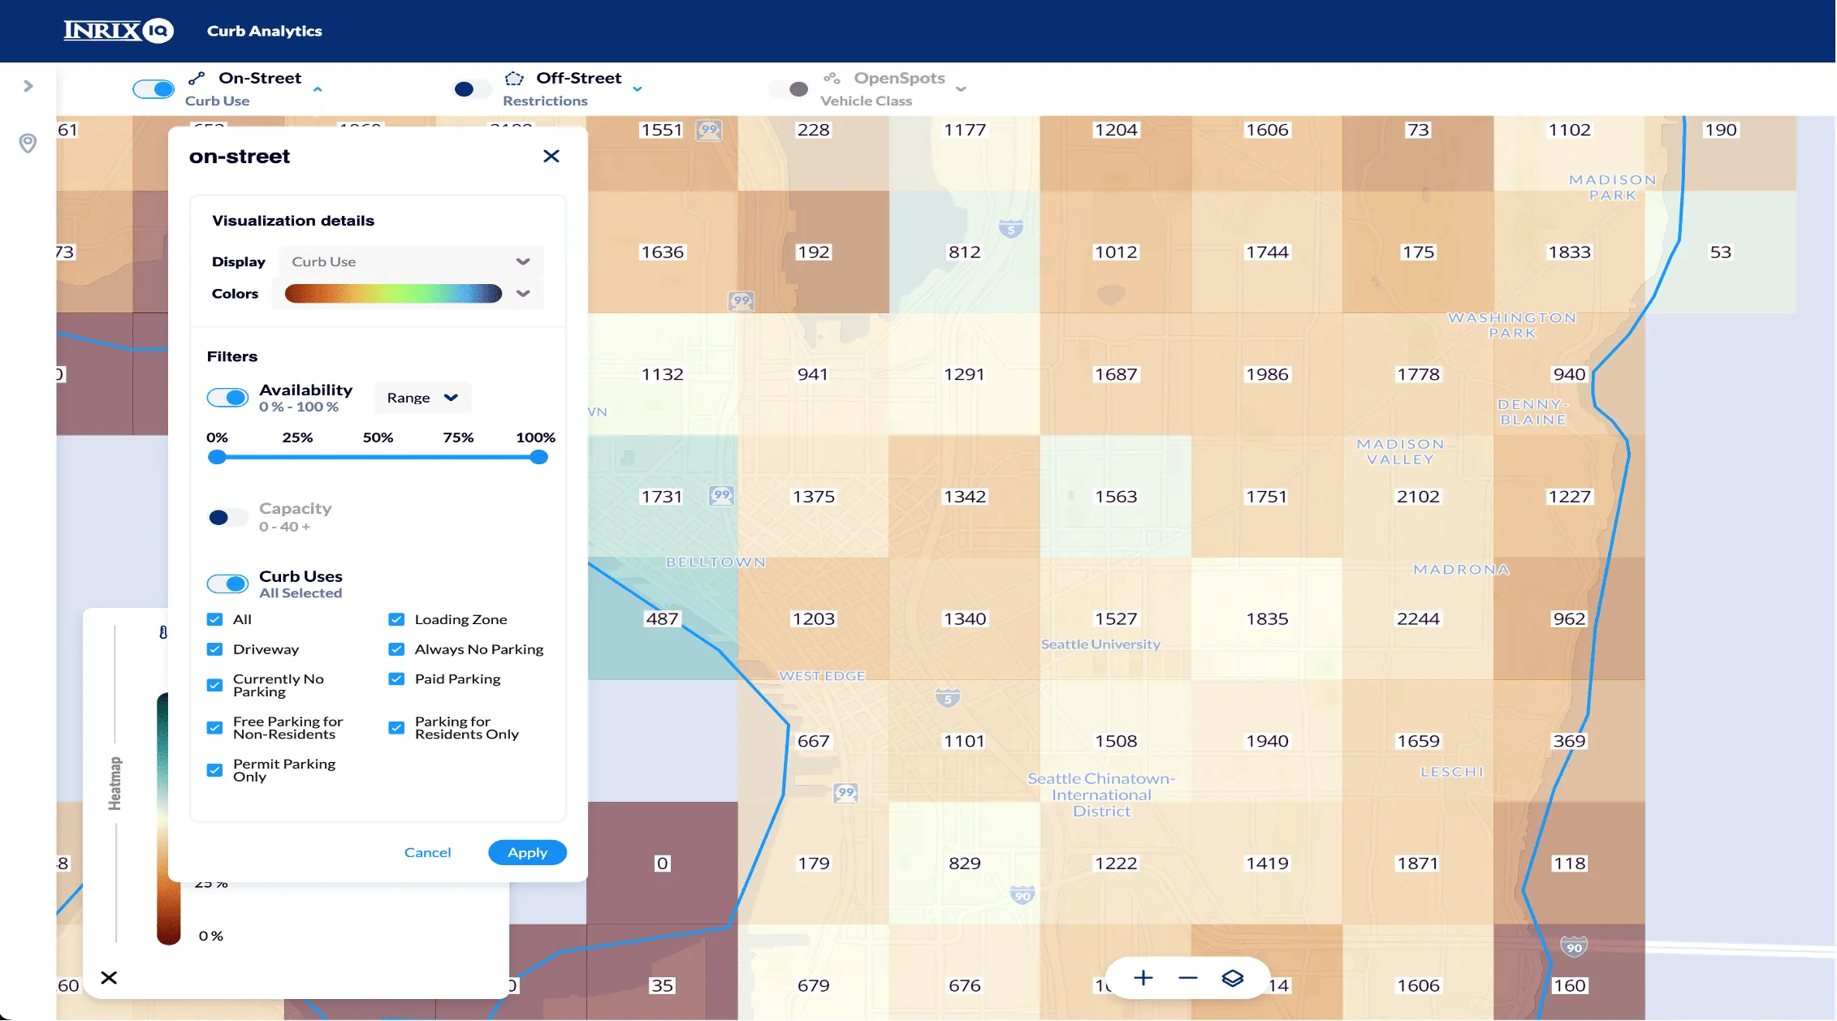
Task: Click the location pin icon in sidebar
Action: tap(28, 144)
